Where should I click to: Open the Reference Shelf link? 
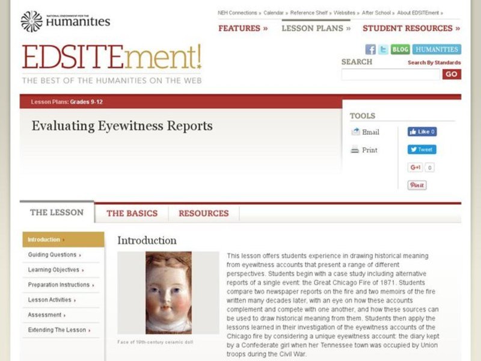tap(310, 13)
